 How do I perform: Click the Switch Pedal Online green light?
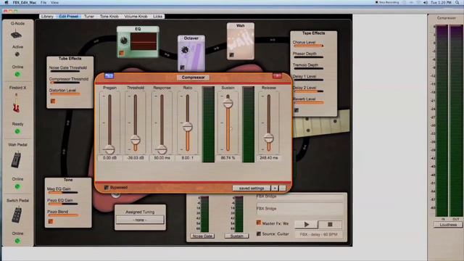17,241
